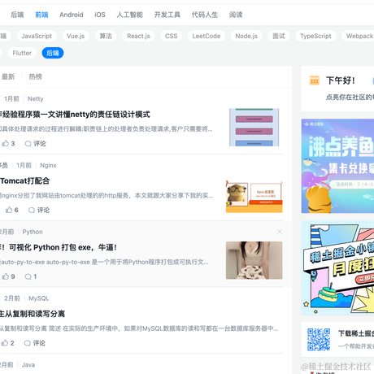Open the Android category tab

(72, 15)
